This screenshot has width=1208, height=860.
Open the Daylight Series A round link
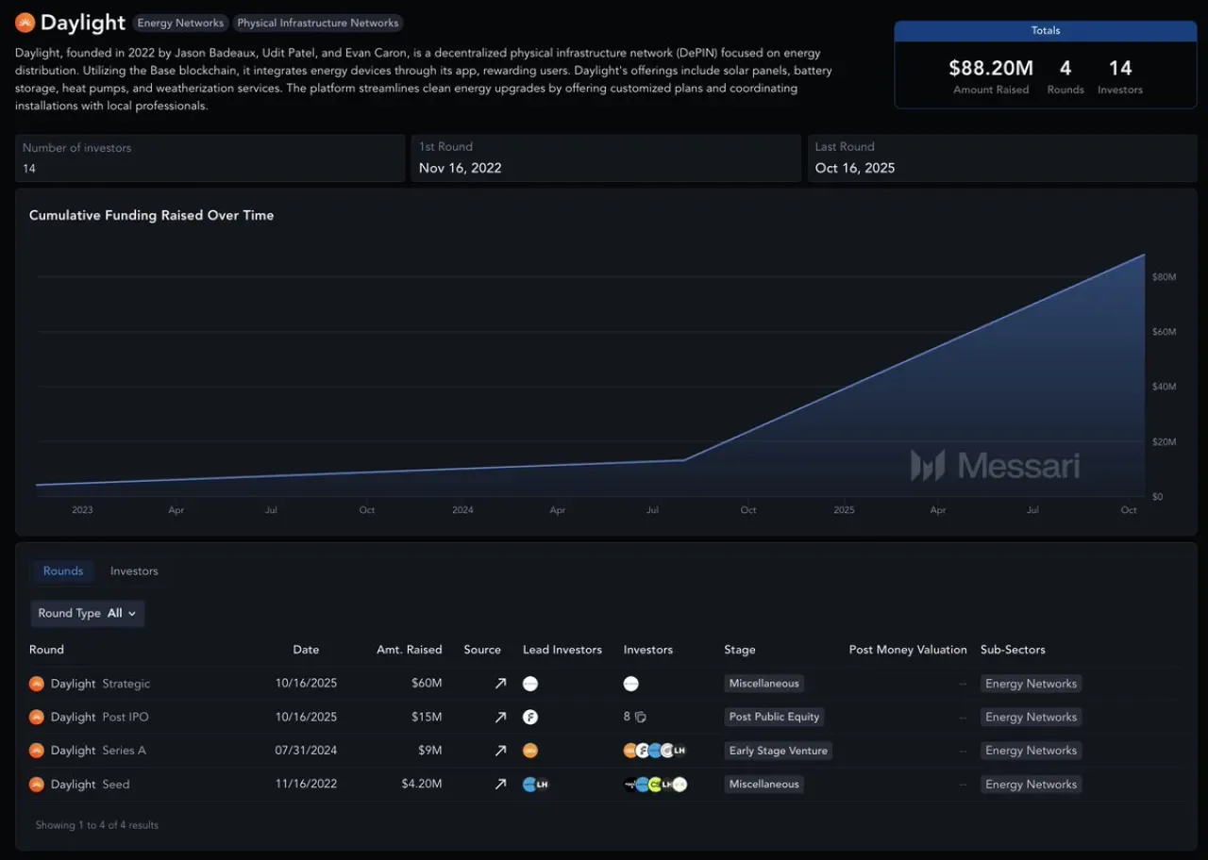click(x=98, y=751)
